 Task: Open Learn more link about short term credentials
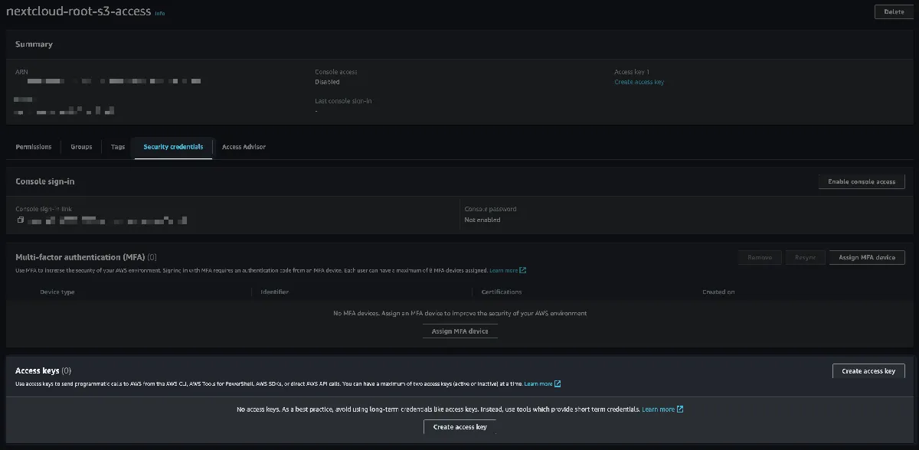tap(658, 409)
